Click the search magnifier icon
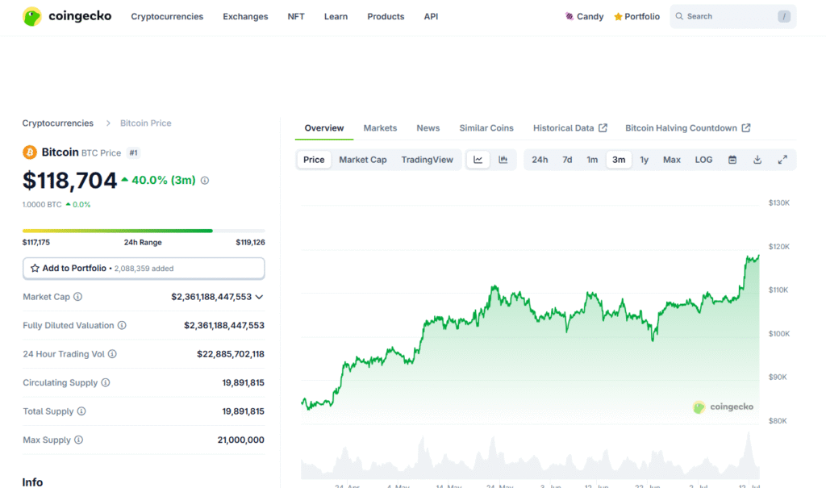The height and width of the screenshot is (488, 826). point(679,16)
